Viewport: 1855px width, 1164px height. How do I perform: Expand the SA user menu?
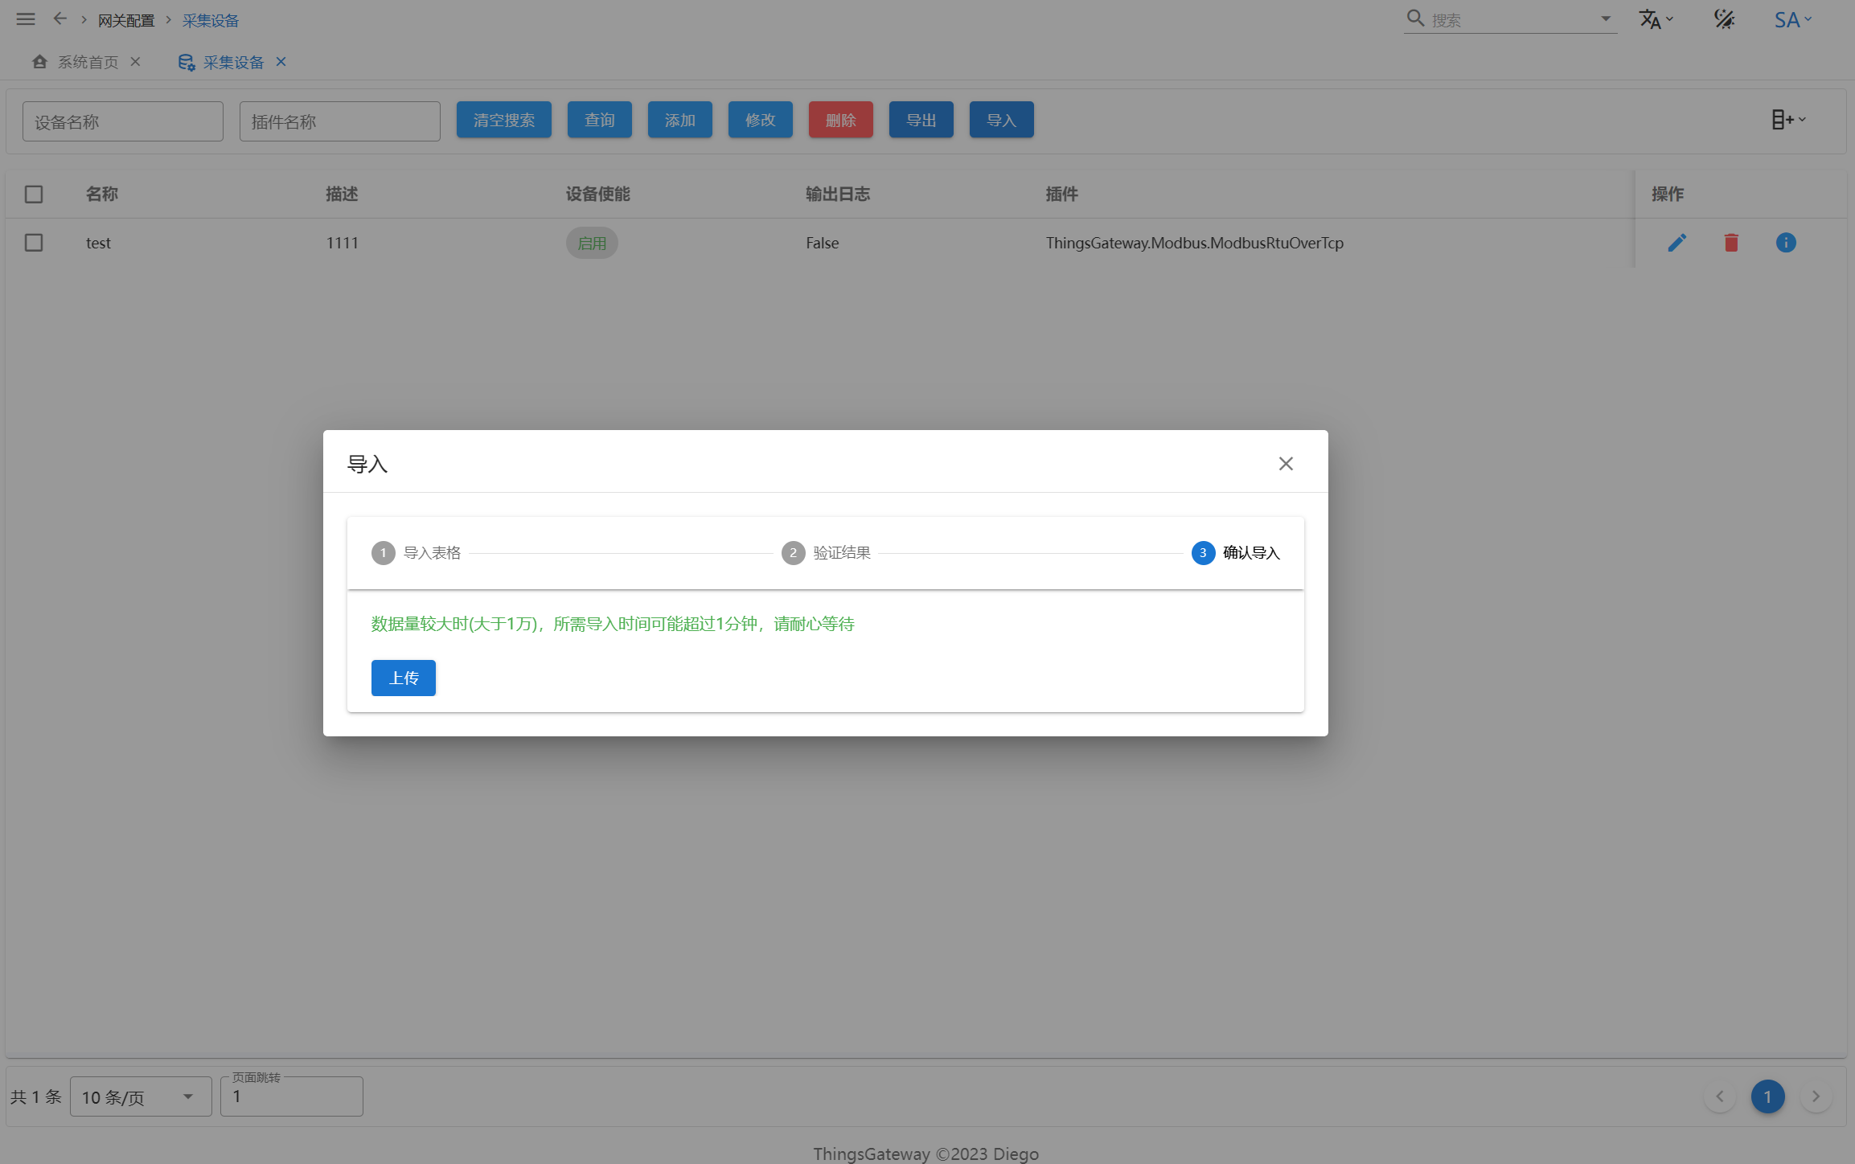pos(1792,19)
